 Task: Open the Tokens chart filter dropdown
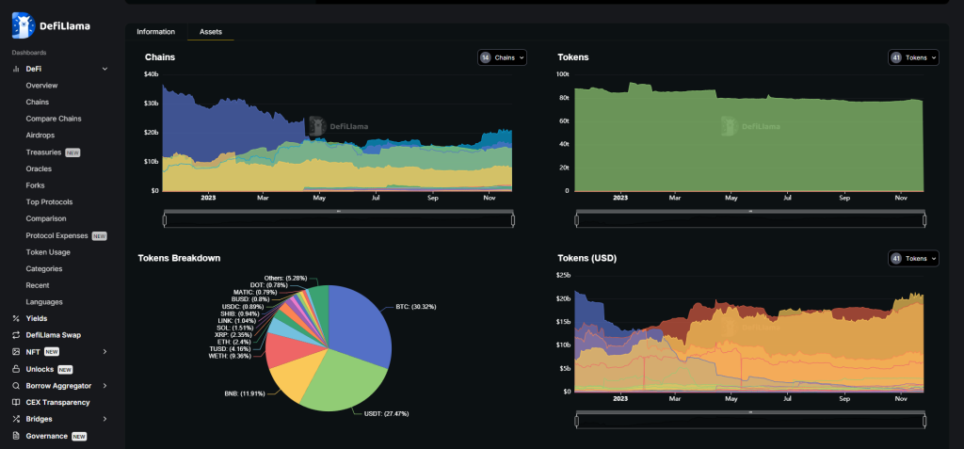tap(913, 57)
